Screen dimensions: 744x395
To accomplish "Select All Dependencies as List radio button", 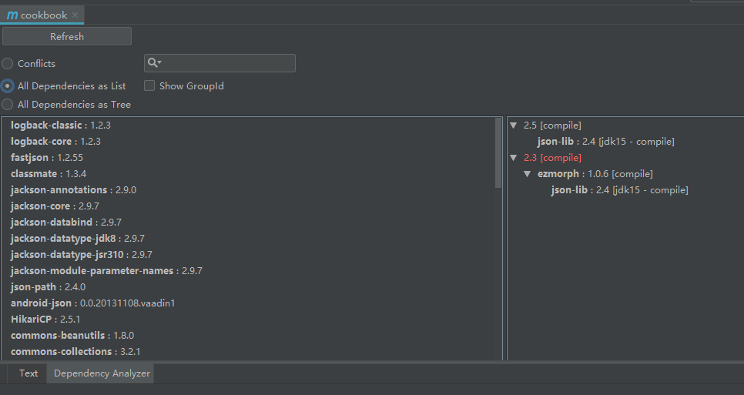I will click(x=7, y=85).
